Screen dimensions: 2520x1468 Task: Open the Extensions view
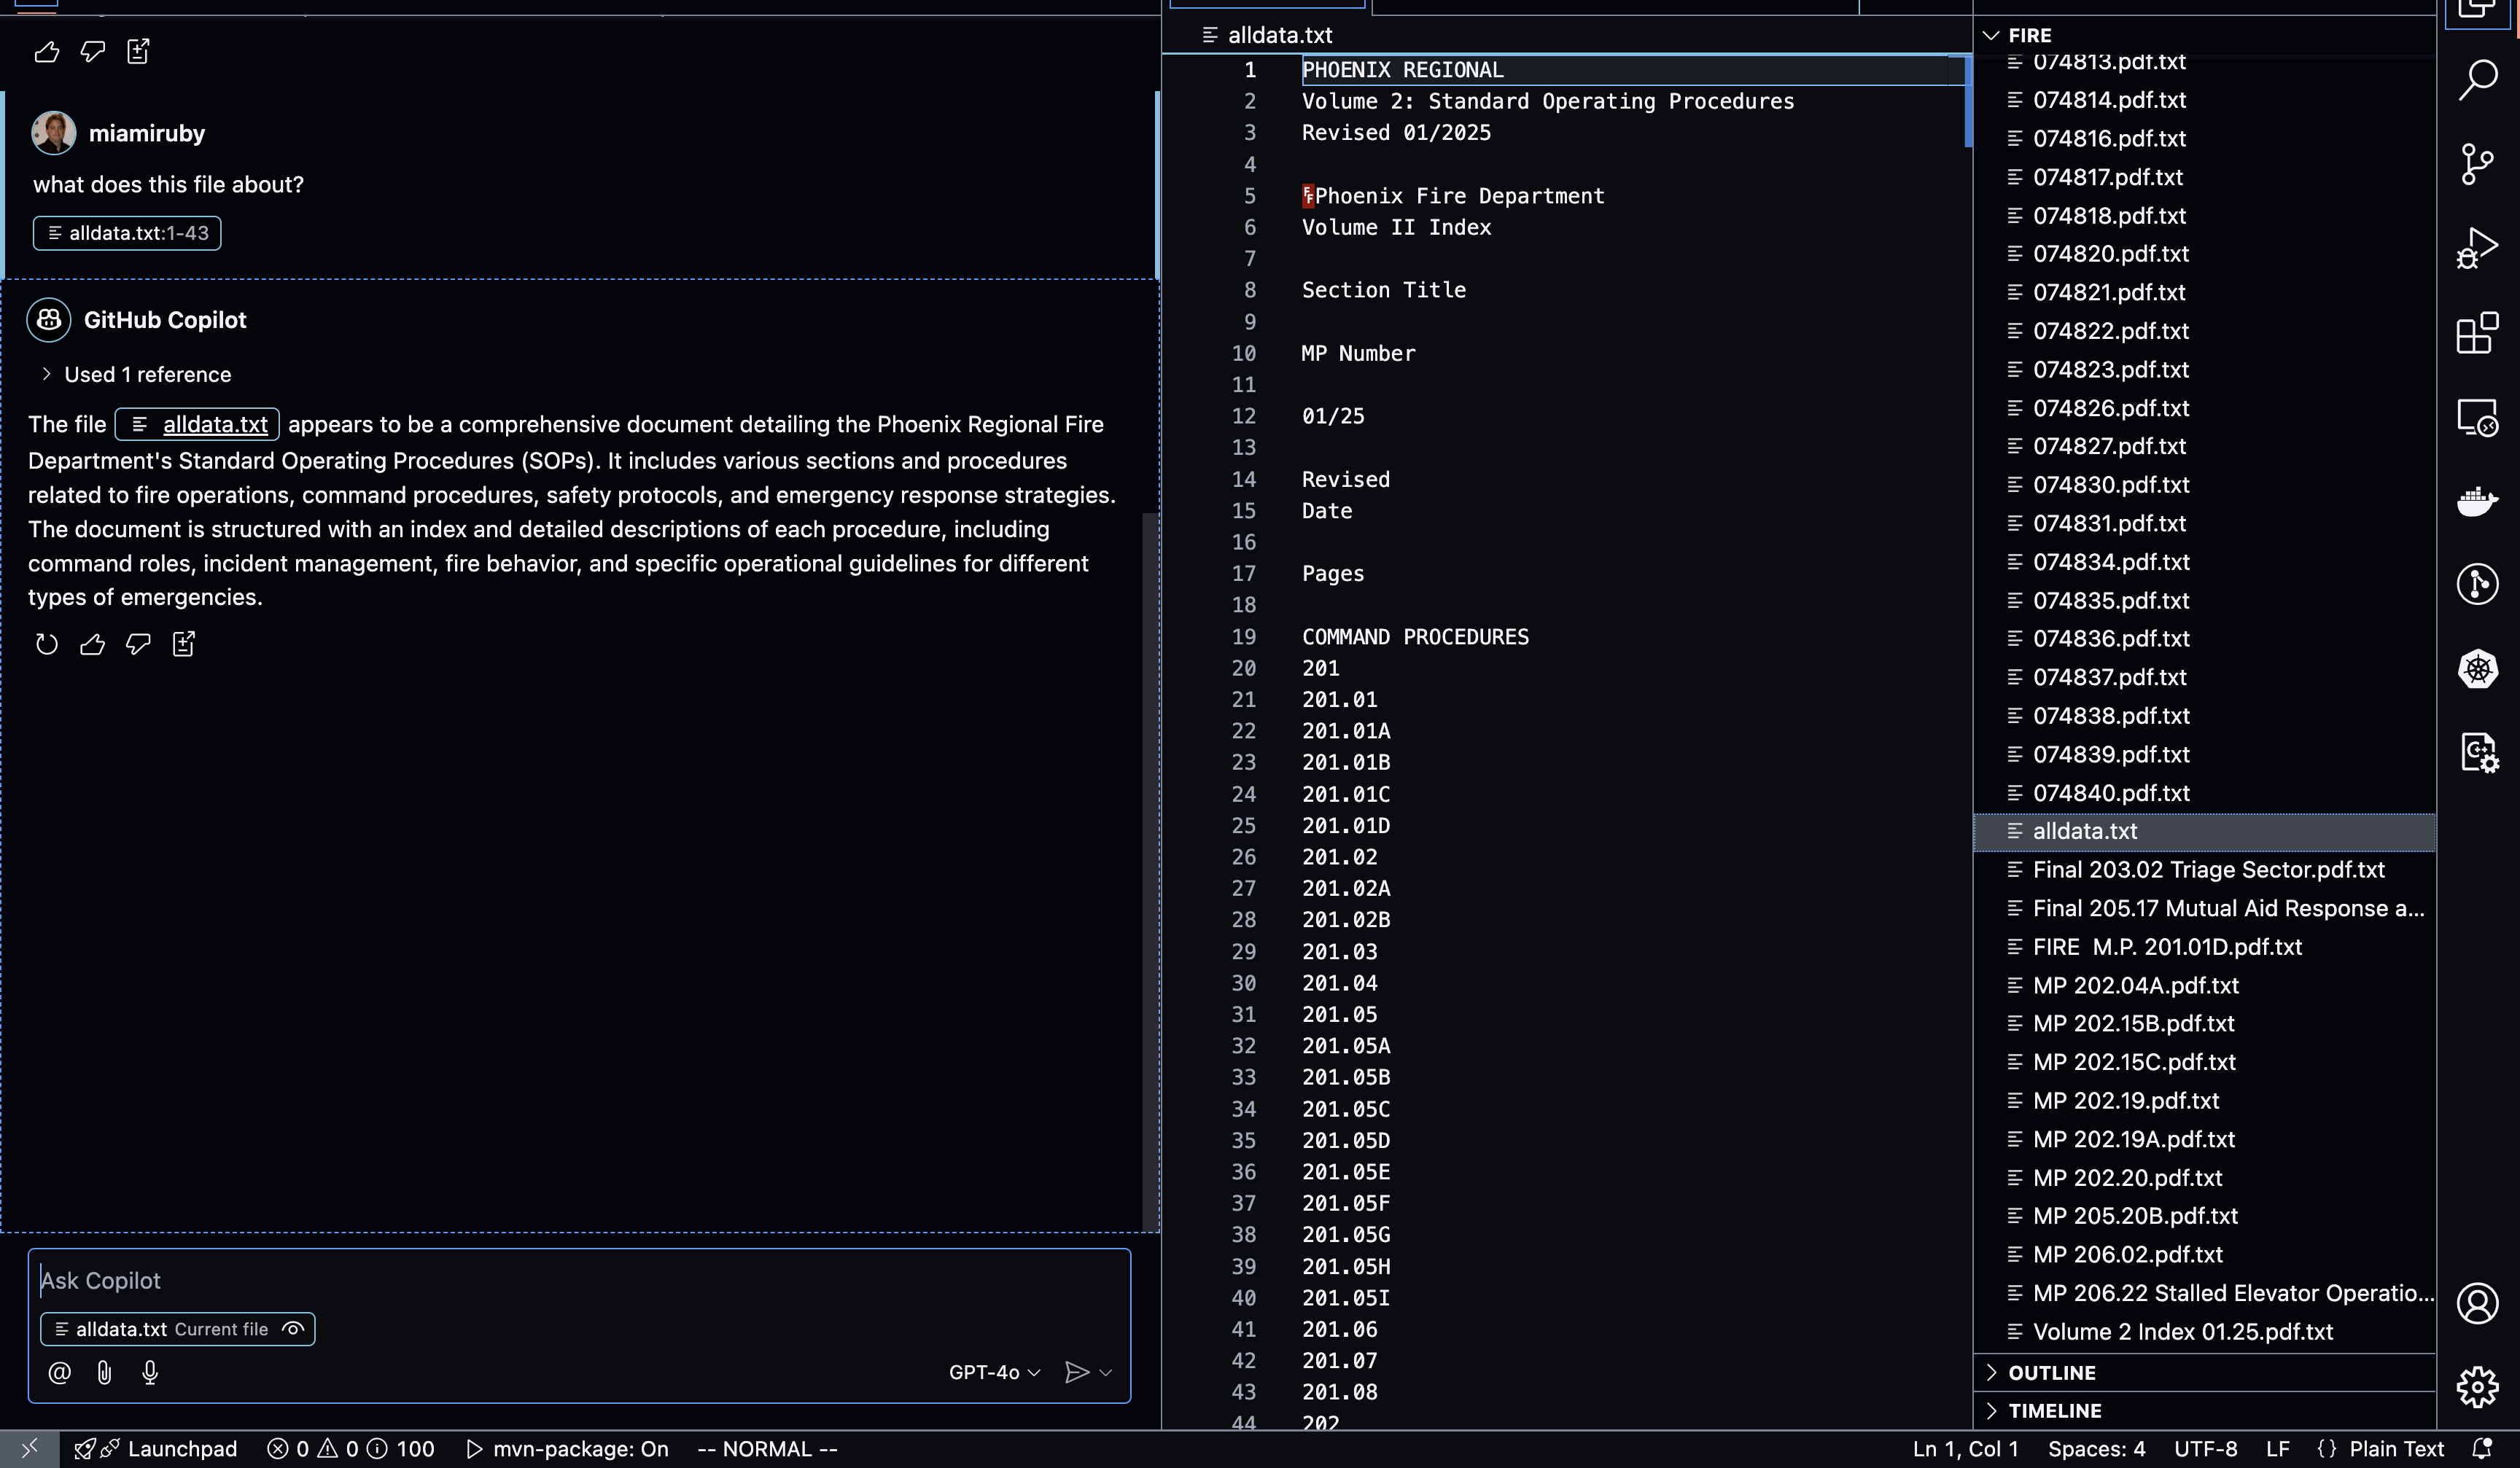tap(2477, 333)
